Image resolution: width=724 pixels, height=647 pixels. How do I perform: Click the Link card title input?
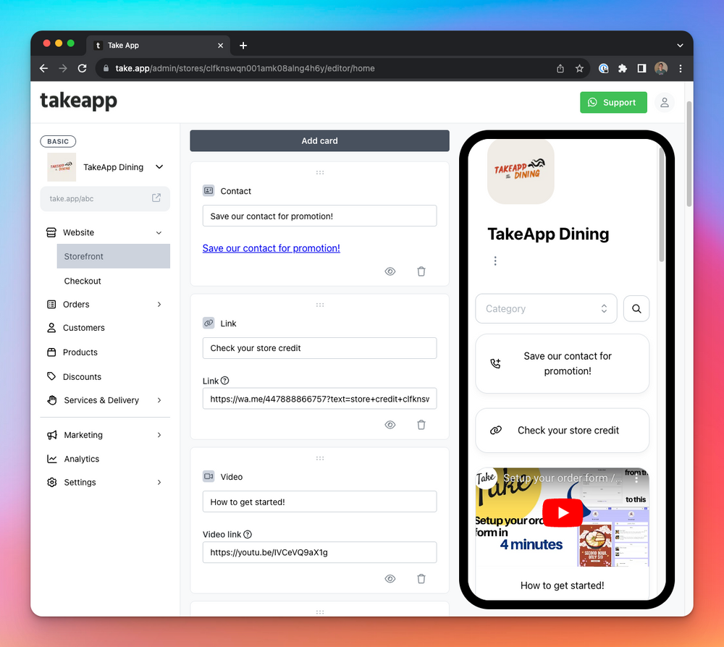click(x=319, y=348)
